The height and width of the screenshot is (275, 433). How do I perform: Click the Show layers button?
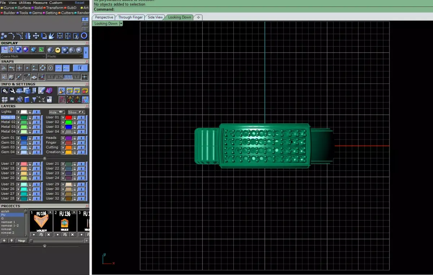coord(76,112)
